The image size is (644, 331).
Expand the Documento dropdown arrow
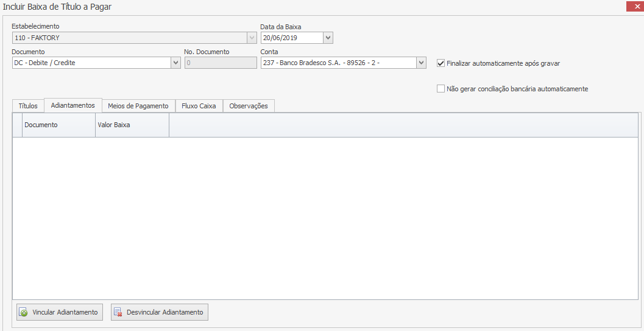175,63
